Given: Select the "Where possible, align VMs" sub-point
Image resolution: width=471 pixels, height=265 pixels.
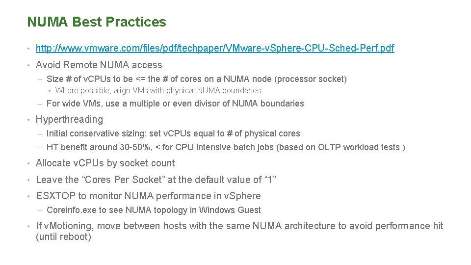Looking at the screenshot, I should pos(158,90).
